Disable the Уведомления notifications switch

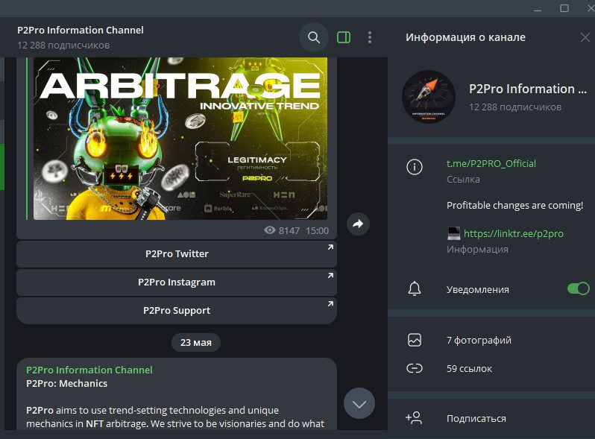579,288
